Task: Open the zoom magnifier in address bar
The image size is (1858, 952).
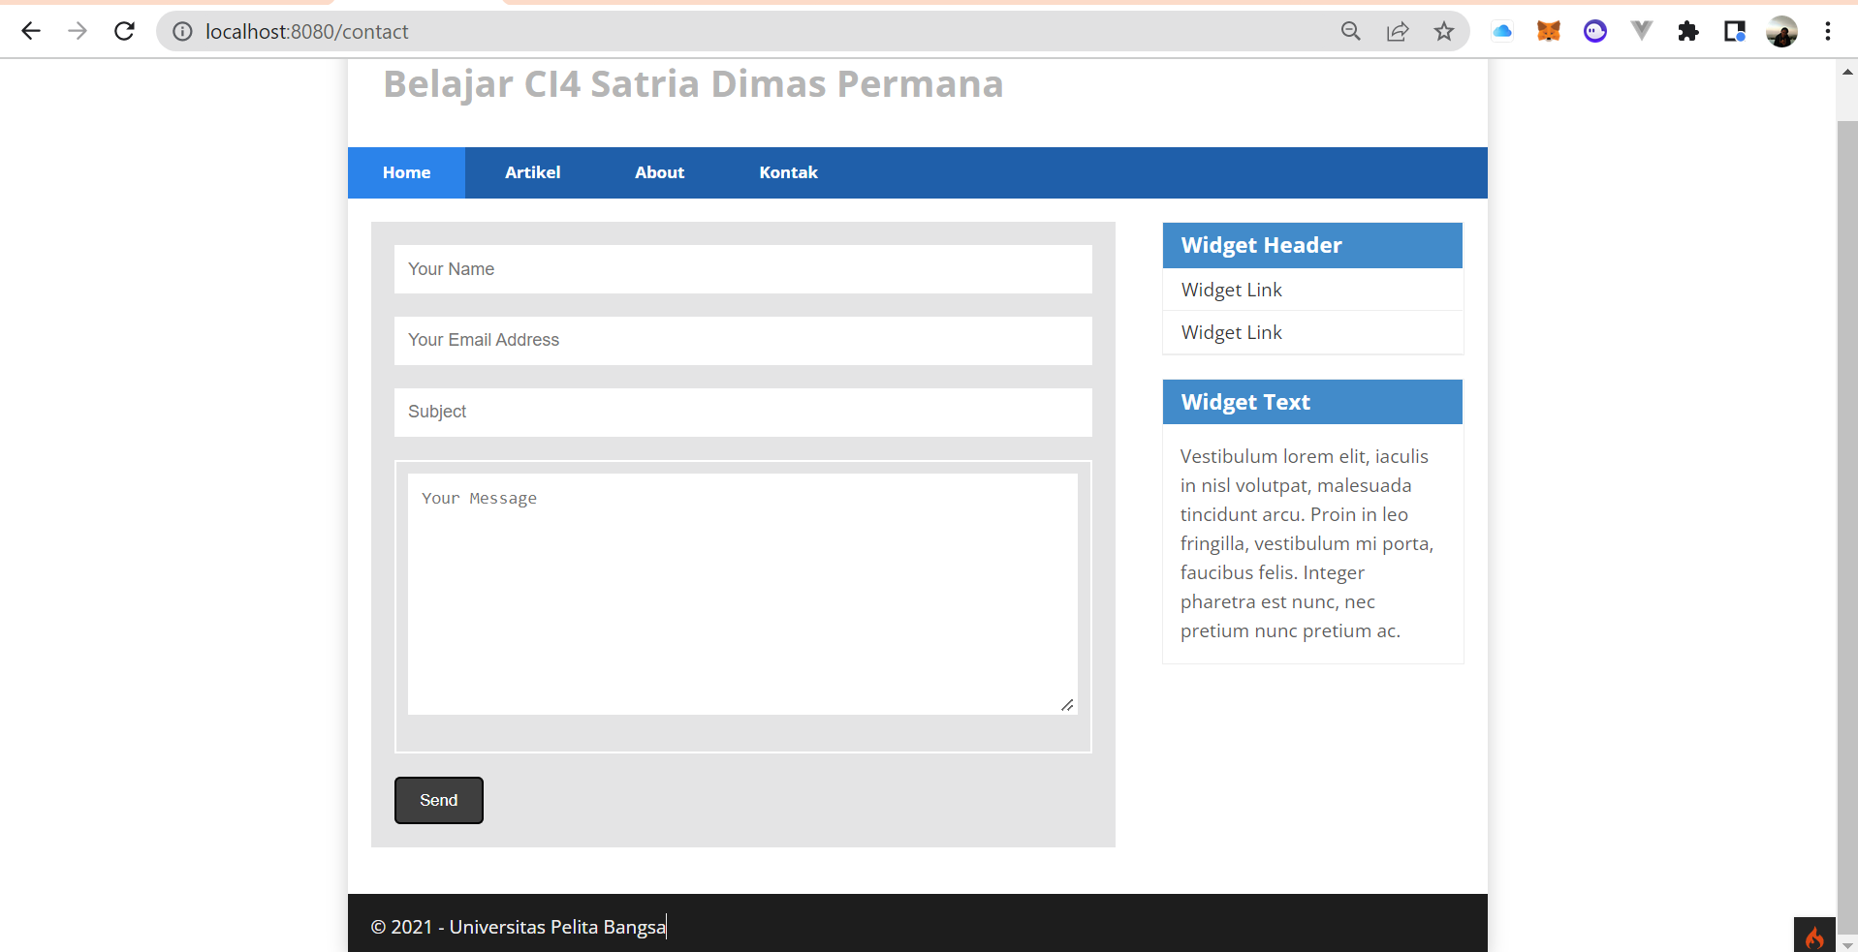Action: pos(1350,32)
